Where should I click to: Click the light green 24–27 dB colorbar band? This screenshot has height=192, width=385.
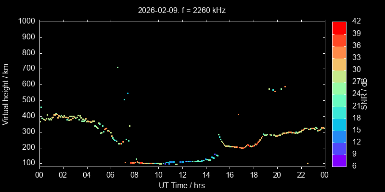(x=339, y=88)
